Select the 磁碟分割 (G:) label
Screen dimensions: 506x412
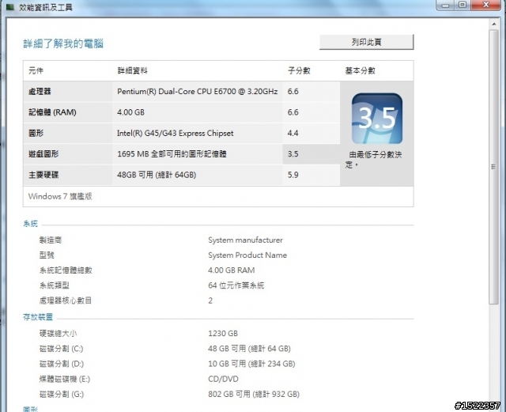click(x=62, y=394)
